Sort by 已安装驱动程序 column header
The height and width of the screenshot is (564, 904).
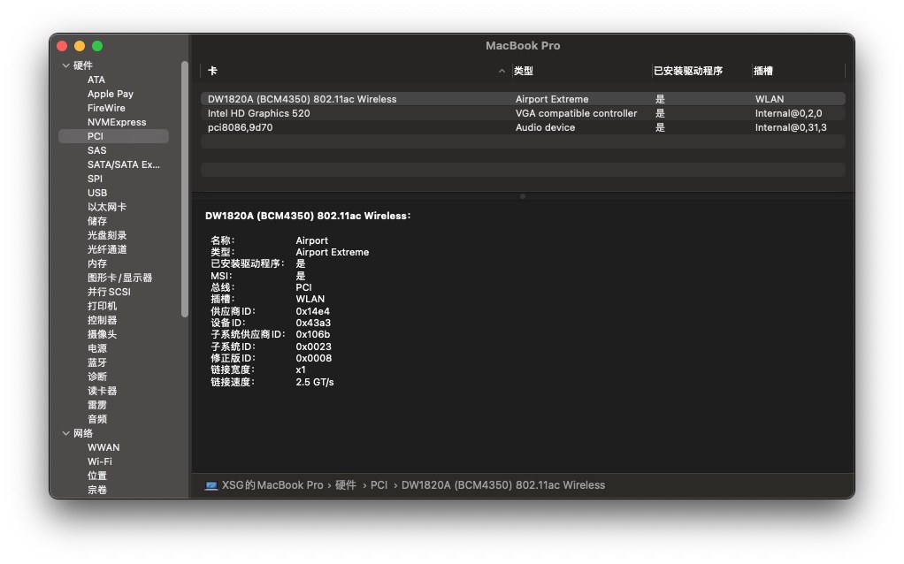pyautogui.click(x=688, y=71)
